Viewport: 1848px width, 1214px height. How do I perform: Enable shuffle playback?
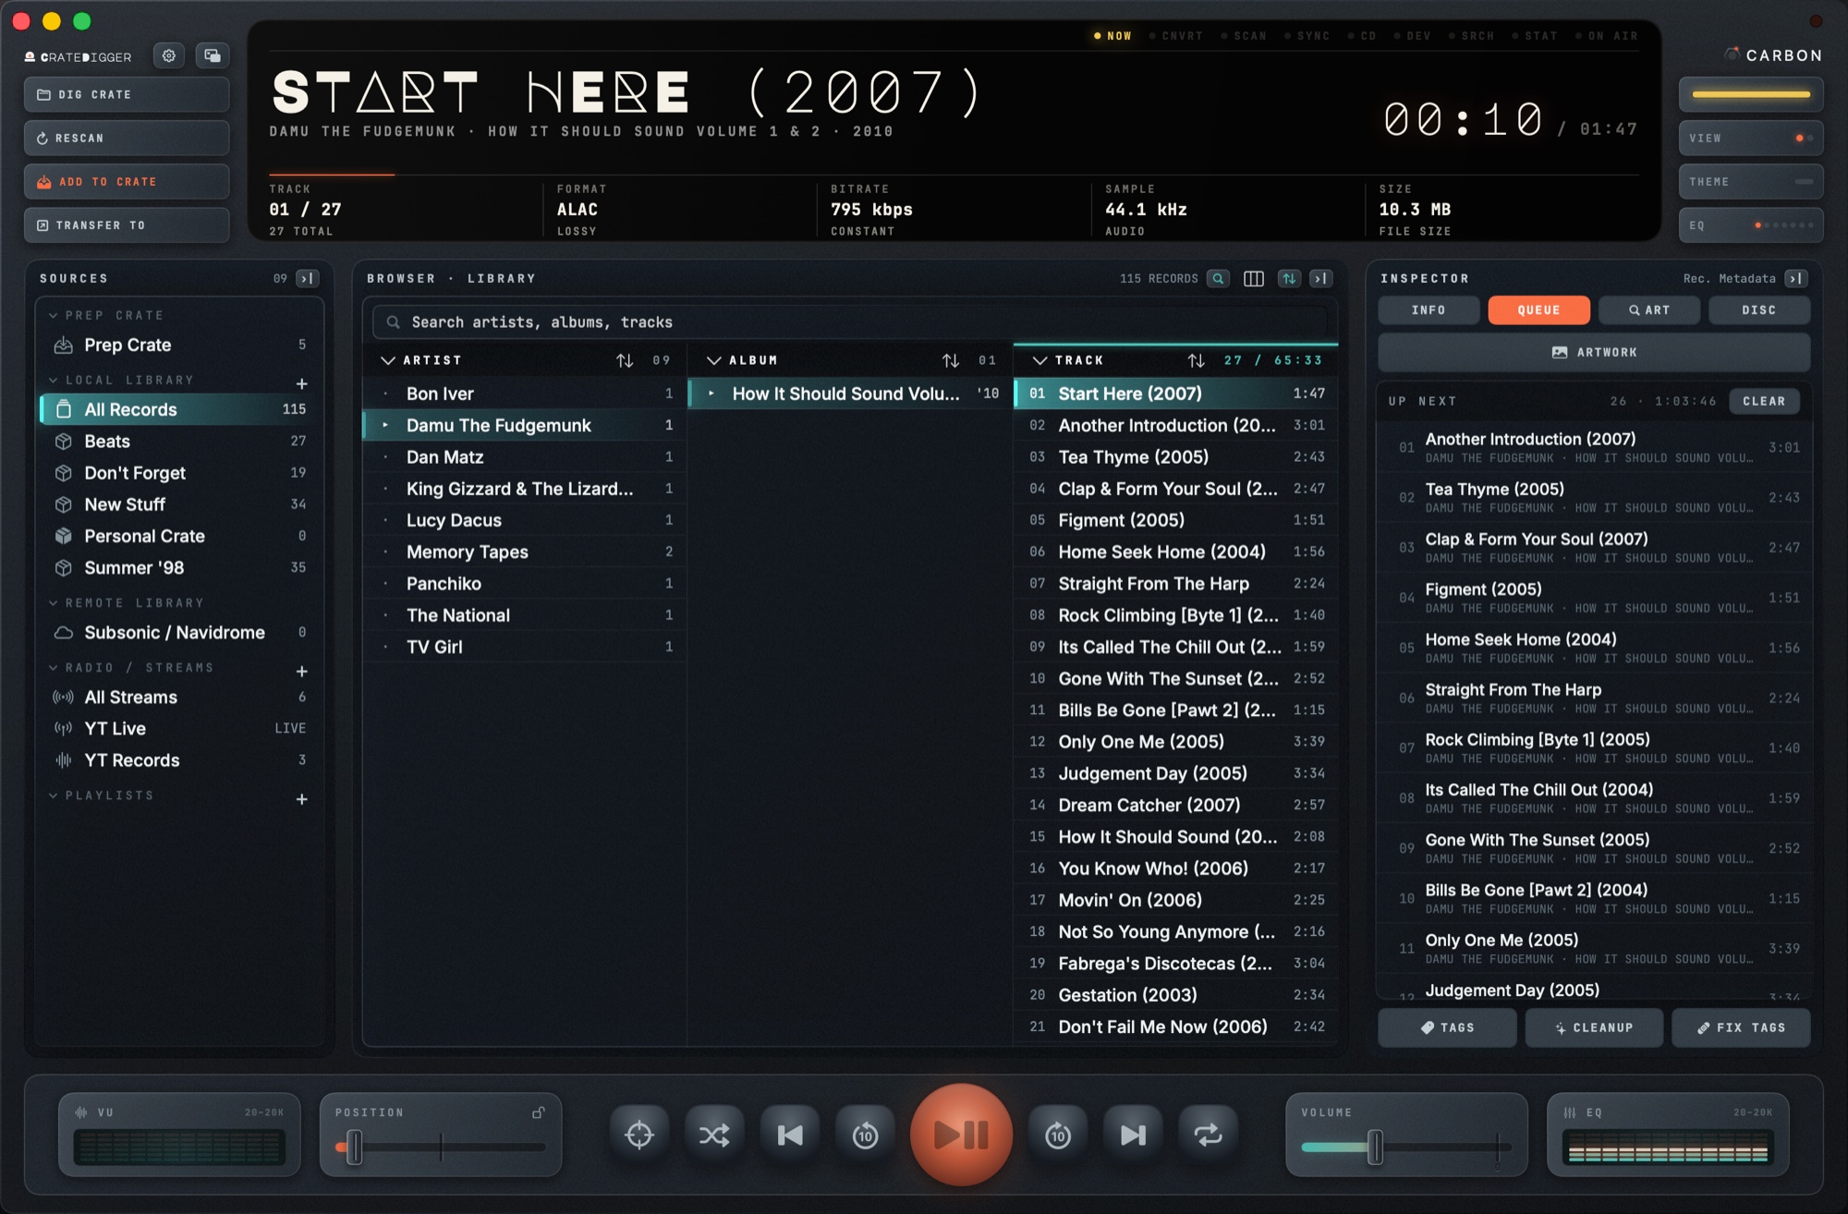point(714,1135)
